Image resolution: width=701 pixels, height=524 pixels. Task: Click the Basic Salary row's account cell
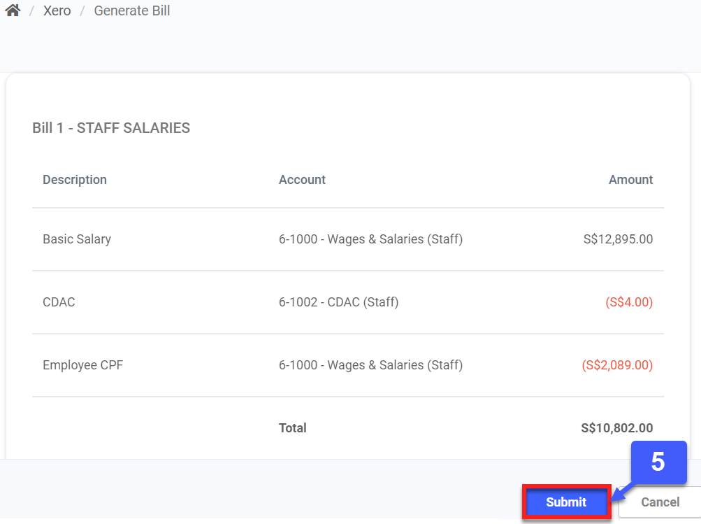point(370,239)
